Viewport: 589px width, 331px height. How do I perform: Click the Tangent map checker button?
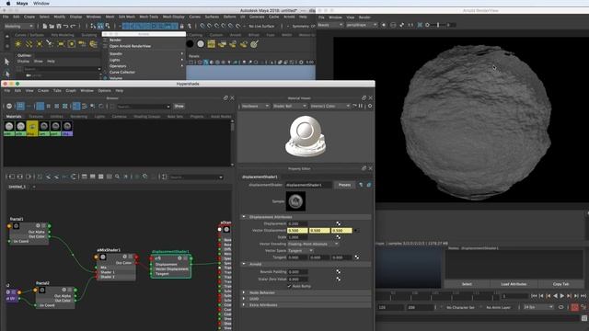[x=356, y=257]
